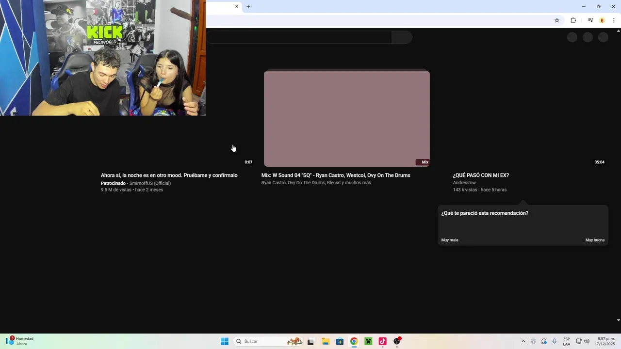Image resolution: width=621 pixels, height=349 pixels.
Task: Open Task View from the taskbar
Action: [310, 341]
